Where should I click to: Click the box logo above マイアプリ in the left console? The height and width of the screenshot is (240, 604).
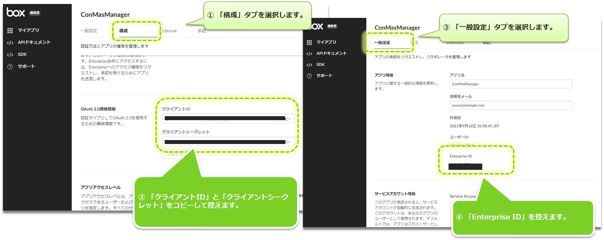[16, 13]
